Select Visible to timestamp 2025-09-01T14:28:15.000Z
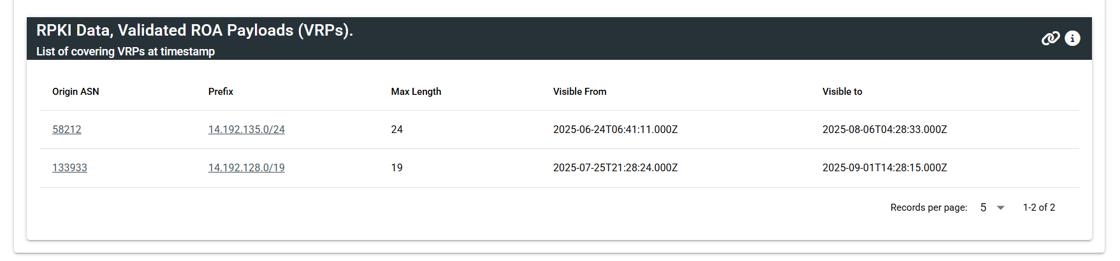 (885, 167)
